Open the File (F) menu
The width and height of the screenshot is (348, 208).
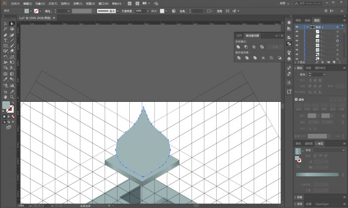tap(15, 3)
